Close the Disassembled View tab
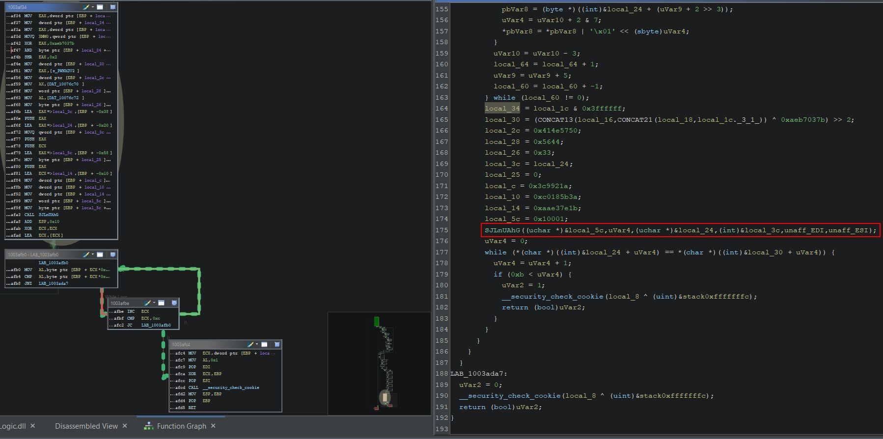Image resolution: width=883 pixels, height=439 pixels. point(125,426)
